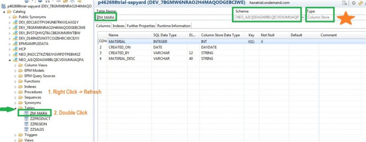366x142 pixels.
Task: Select the ZZREGION table
Action: click(x=39, y=124)
